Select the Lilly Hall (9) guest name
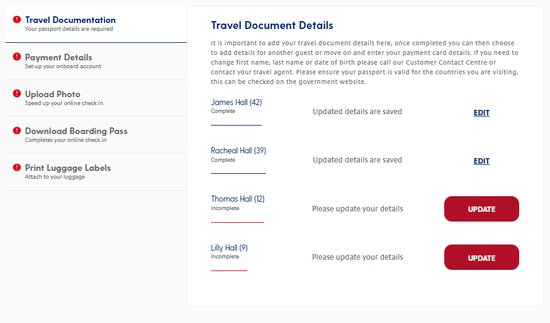550x323 pixels. [x=230, y=248]
